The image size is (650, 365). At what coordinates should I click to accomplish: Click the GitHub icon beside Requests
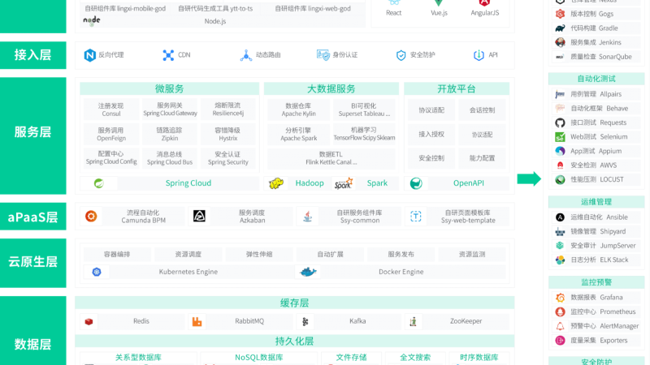point(560,122)
